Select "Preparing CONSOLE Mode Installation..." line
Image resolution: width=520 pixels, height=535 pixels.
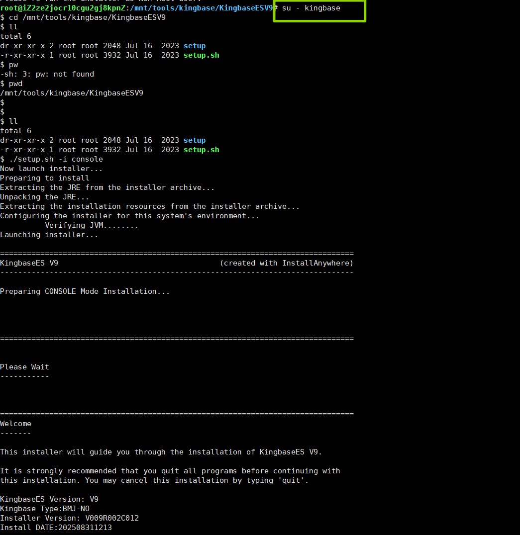[85, 291]
